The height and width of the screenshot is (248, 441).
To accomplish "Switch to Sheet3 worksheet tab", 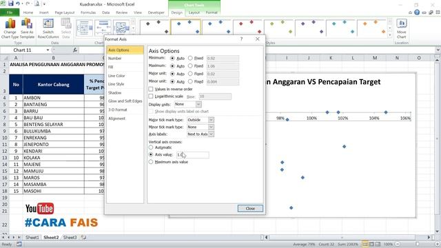I will [70, 237].
